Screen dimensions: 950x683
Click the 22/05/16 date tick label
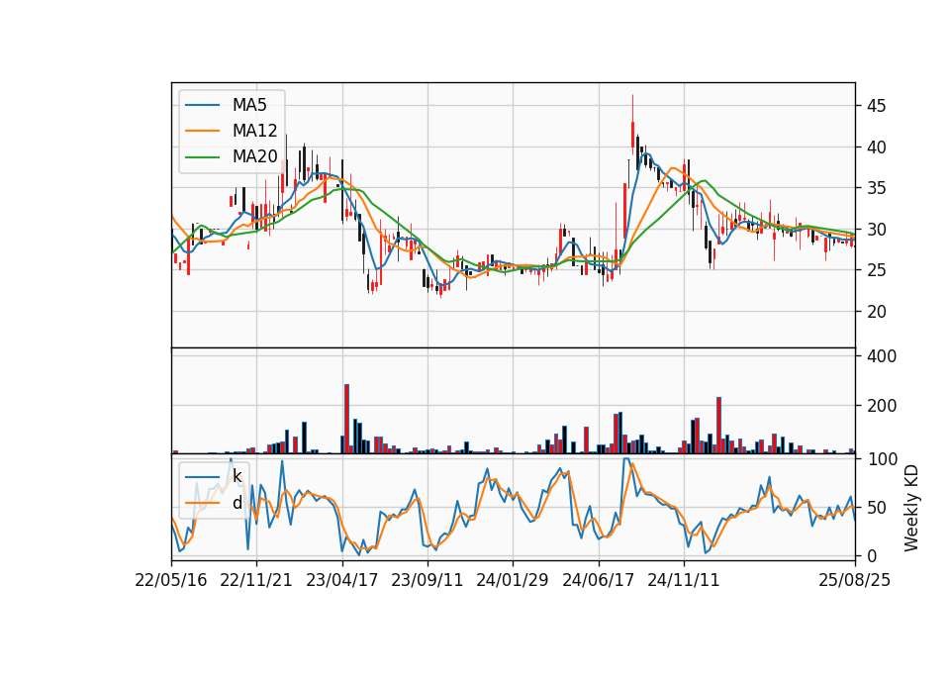point(171,580)
